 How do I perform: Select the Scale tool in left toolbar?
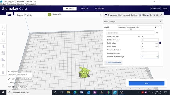pyautogui.click(x=3, y=34)
